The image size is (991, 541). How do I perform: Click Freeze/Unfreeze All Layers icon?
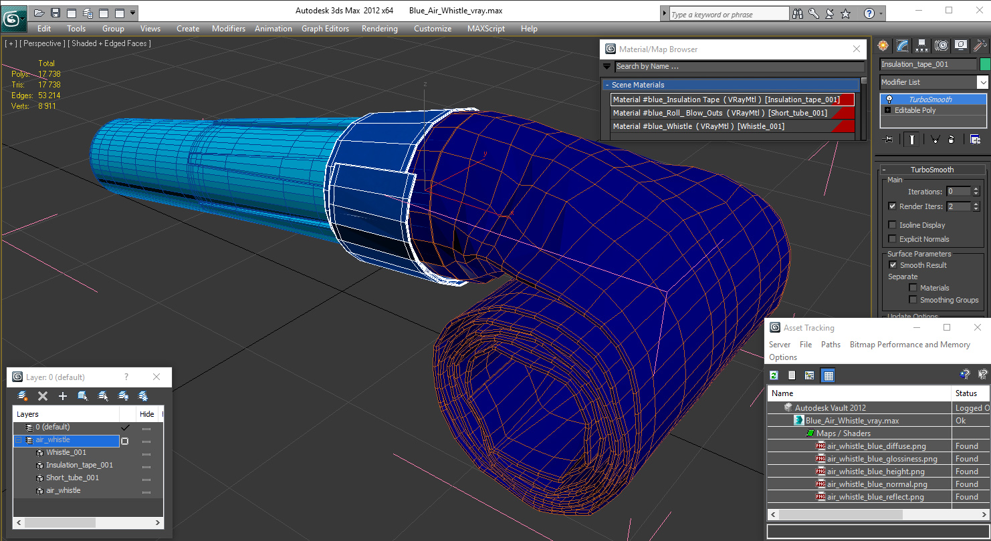click(x=143, y=396)
